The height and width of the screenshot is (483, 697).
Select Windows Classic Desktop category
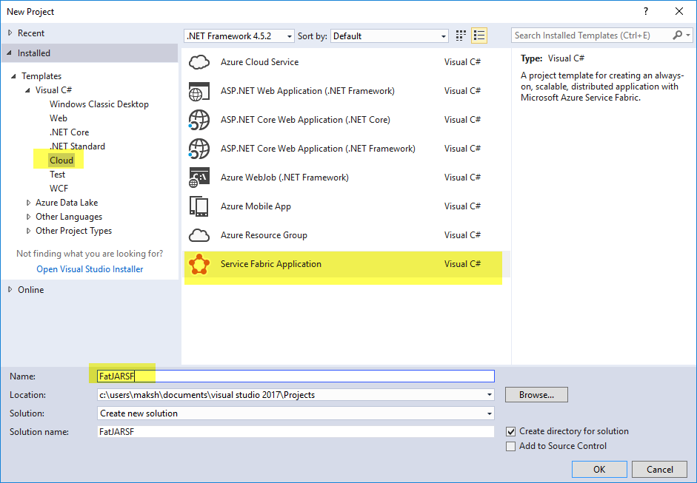pos(99,104)
